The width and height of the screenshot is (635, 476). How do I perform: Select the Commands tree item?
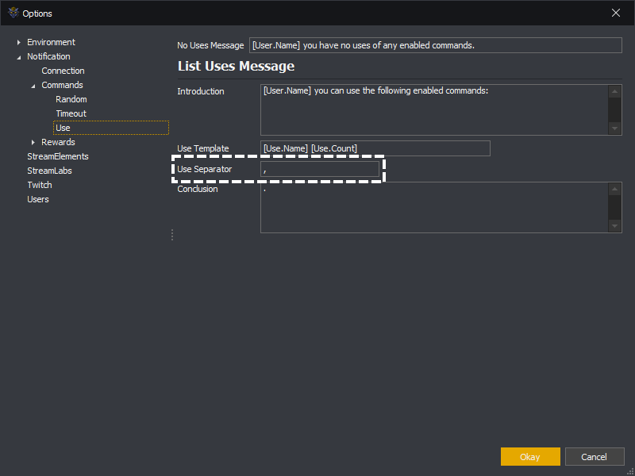62,85
